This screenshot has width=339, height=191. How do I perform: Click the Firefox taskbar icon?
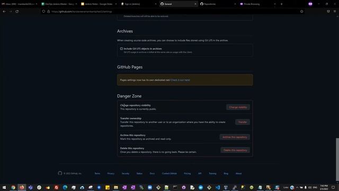point(22,187)
